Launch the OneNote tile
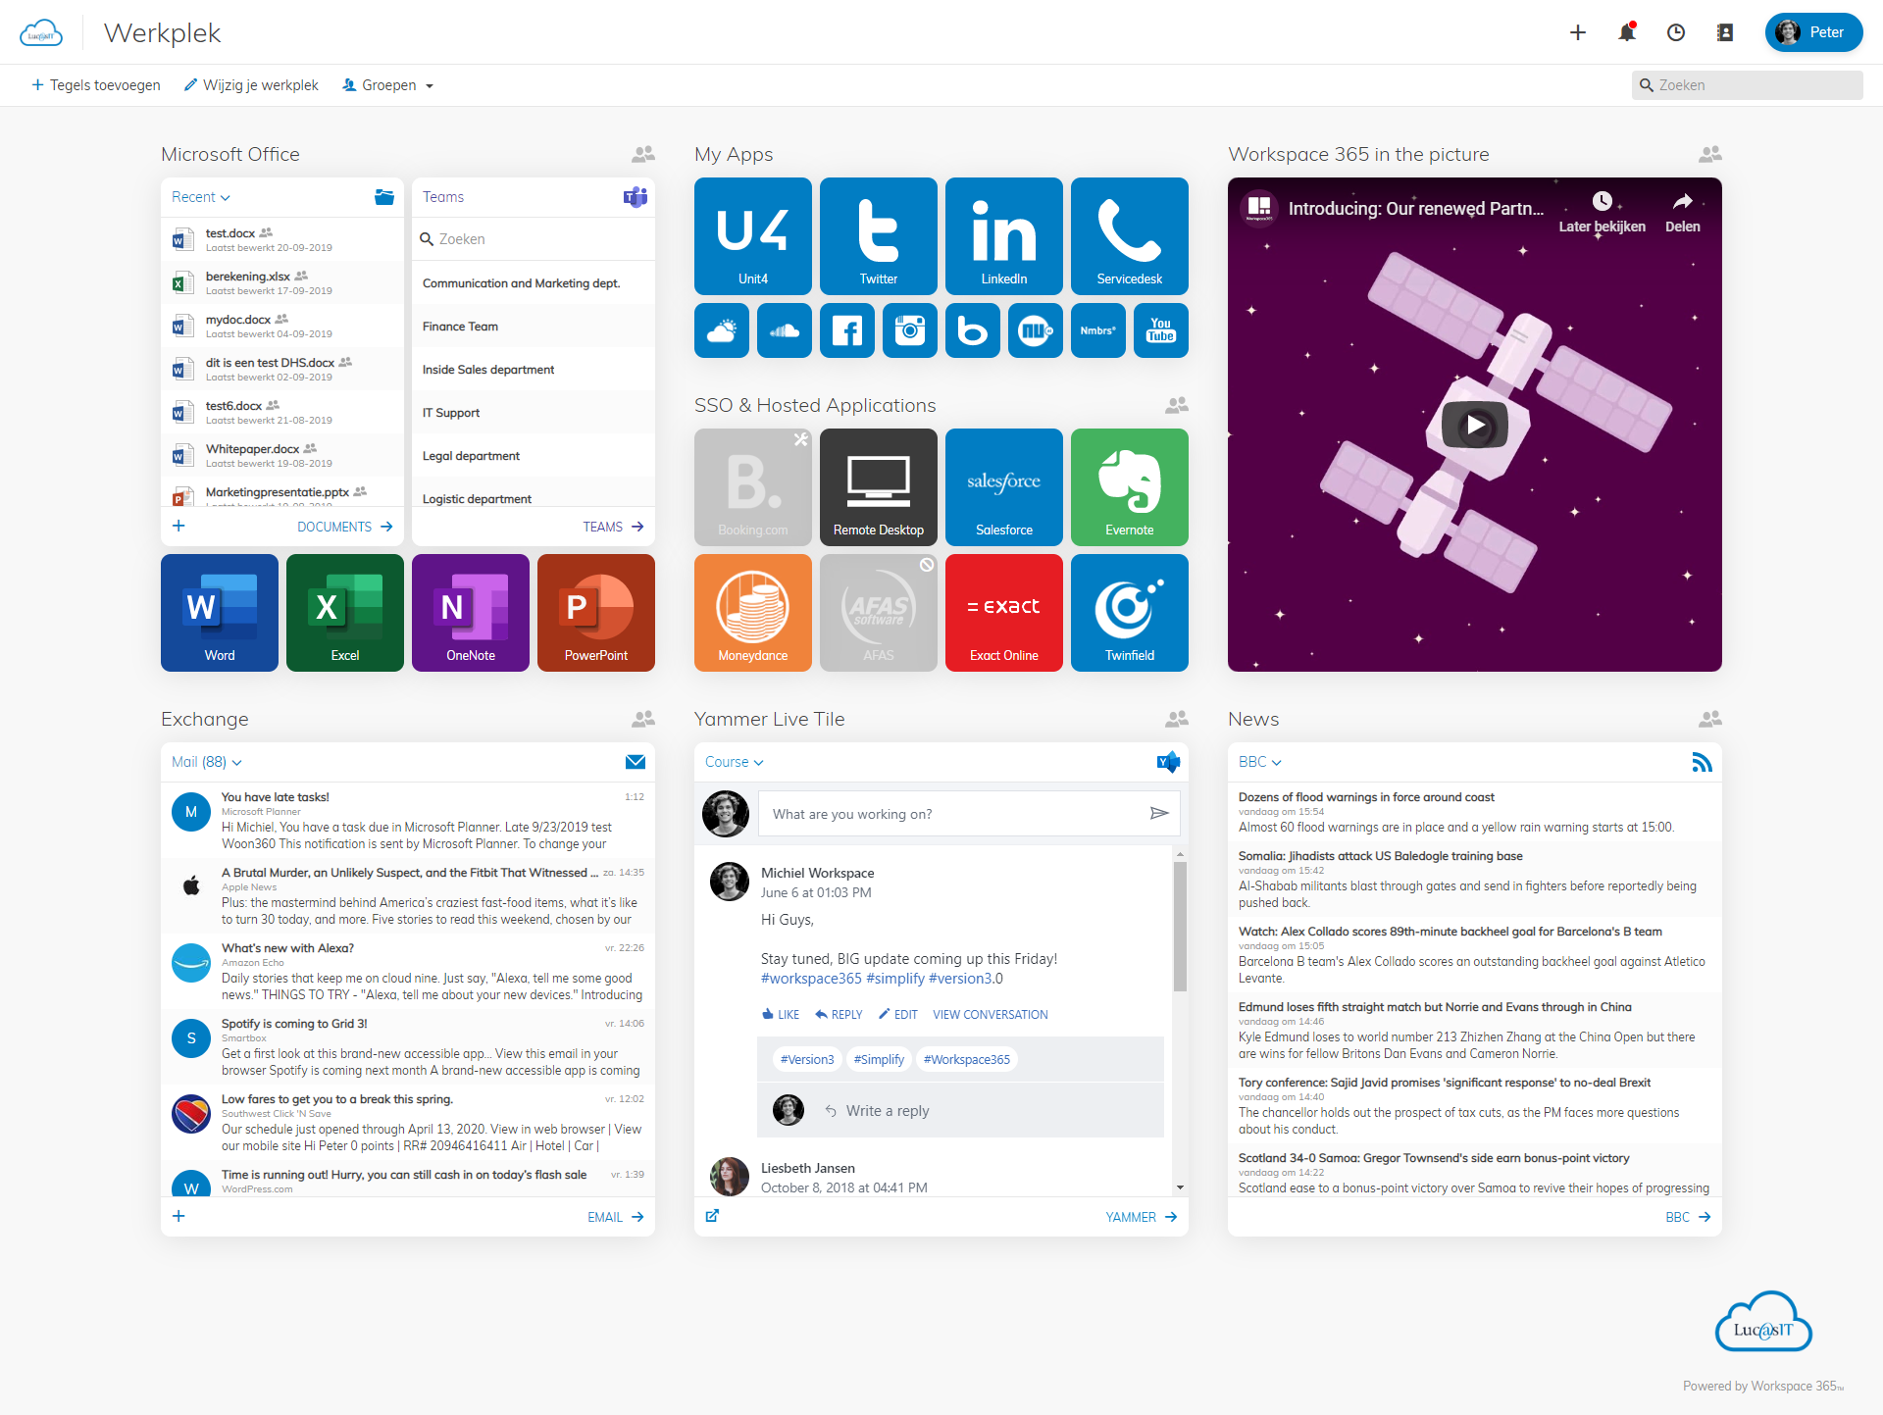The image size is (1883, 1415). [x=471, y=613]
